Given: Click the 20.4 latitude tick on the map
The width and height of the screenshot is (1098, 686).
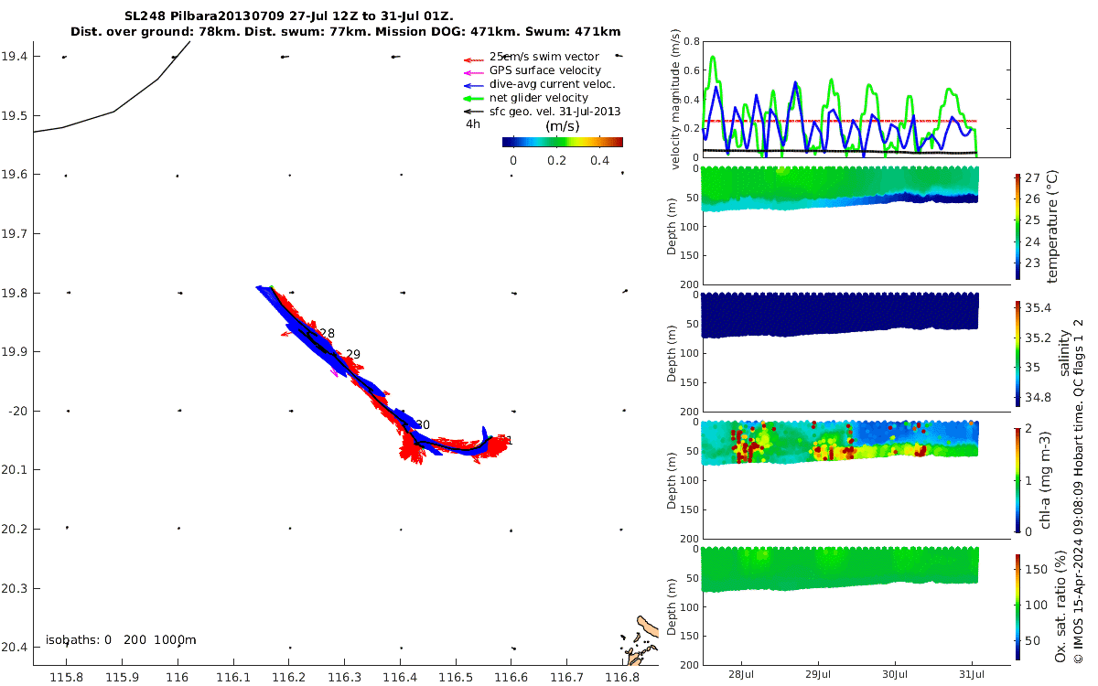Looking at the screenshot, I should click(14, 647).
